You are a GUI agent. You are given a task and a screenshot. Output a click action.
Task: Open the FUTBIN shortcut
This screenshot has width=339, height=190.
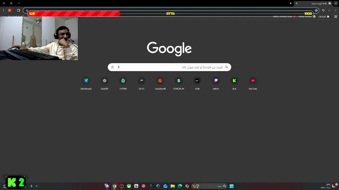[123, 84]
